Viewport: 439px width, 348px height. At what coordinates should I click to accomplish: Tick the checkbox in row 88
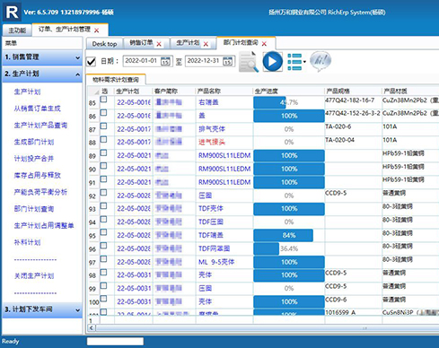103,139
